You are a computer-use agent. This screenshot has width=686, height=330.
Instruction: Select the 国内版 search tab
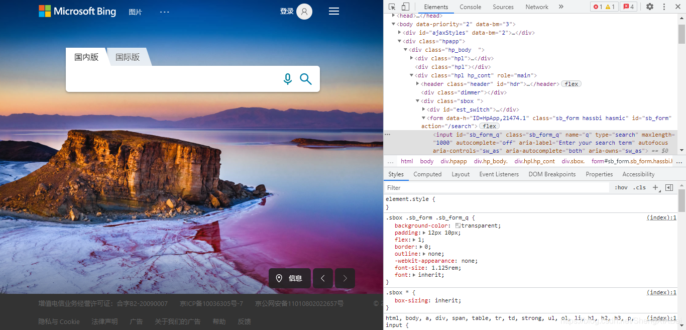tap(86, 57)
